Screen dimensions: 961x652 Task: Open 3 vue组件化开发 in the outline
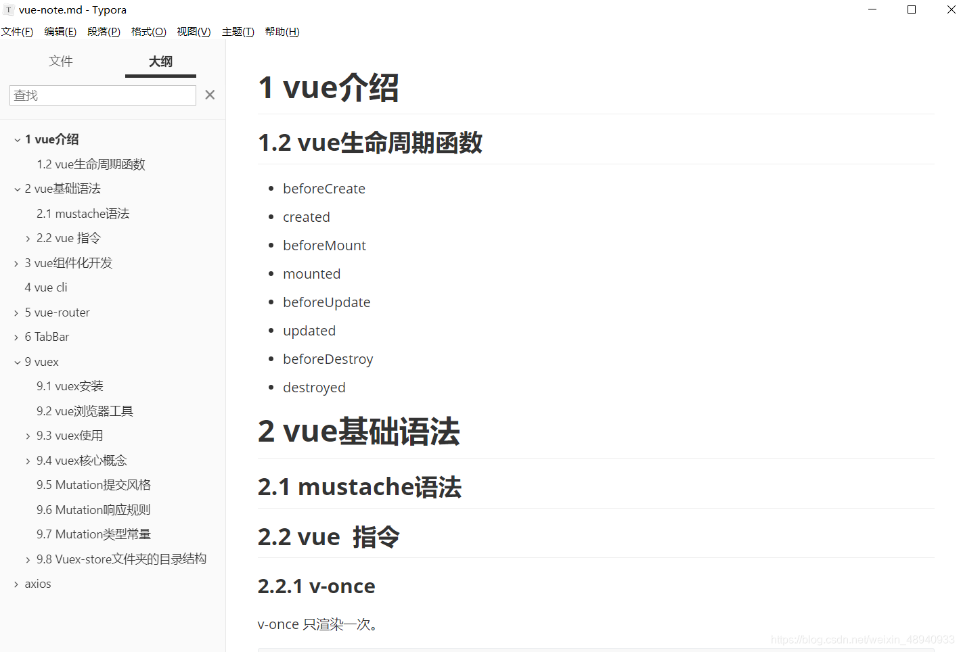point(68,263)
